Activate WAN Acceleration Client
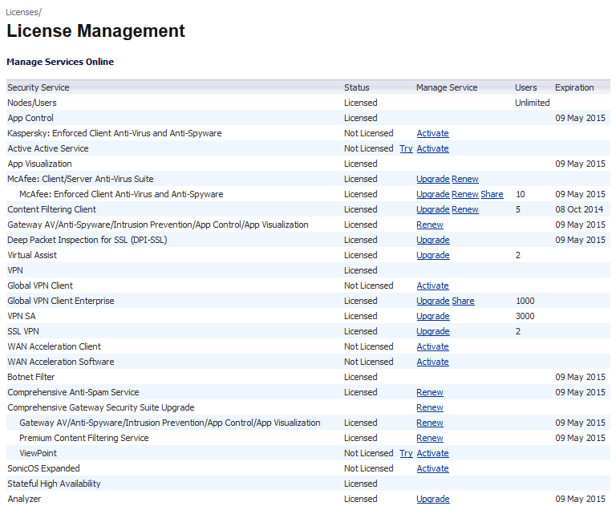 [x=432, y=346]
